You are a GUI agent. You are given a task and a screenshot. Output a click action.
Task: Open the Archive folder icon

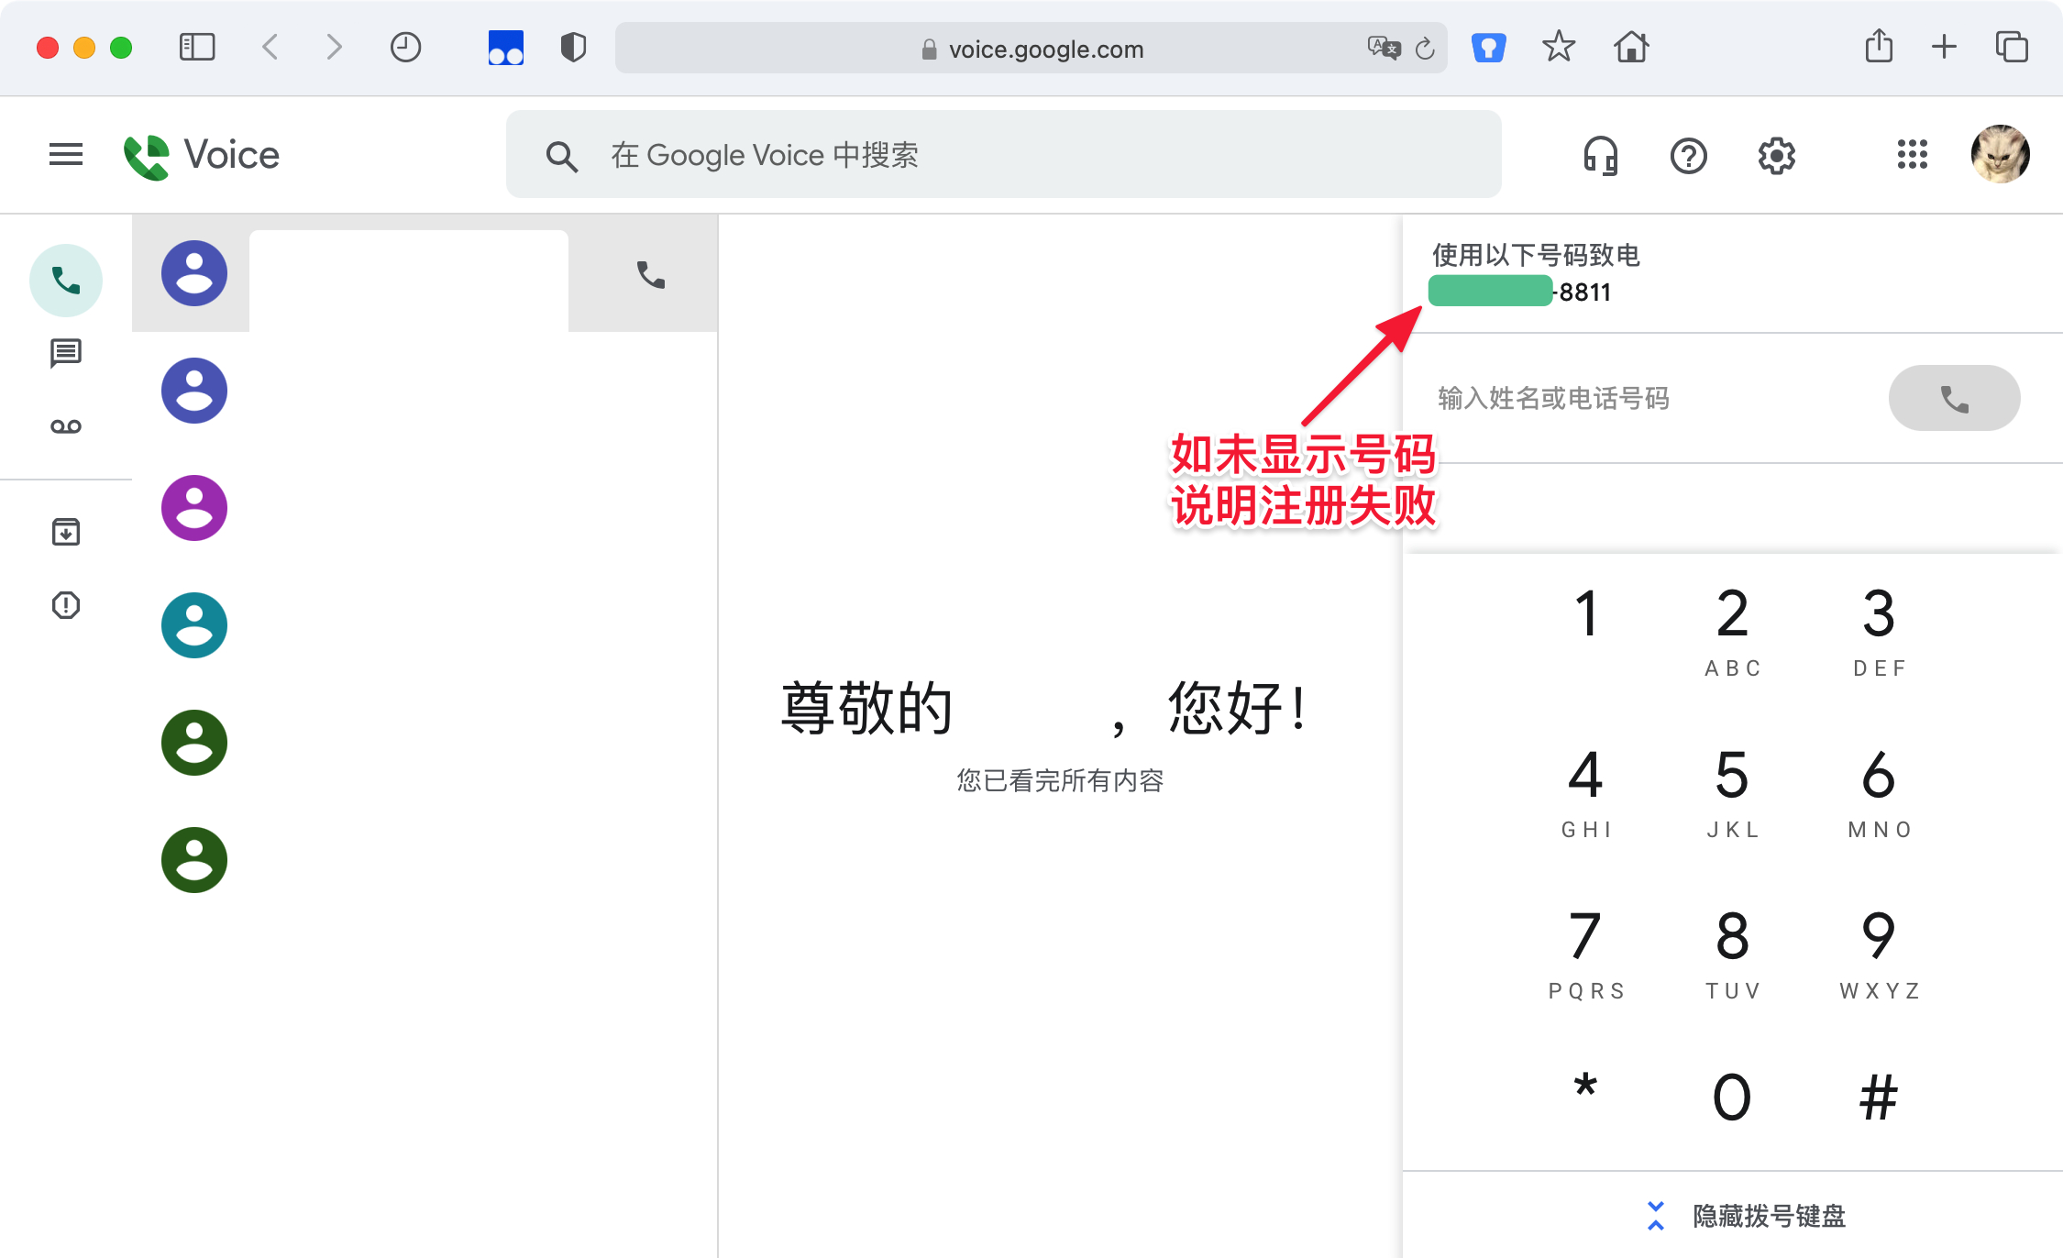[66, 532]
